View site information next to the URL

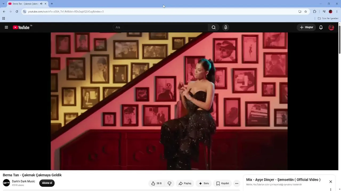point(25,11)
